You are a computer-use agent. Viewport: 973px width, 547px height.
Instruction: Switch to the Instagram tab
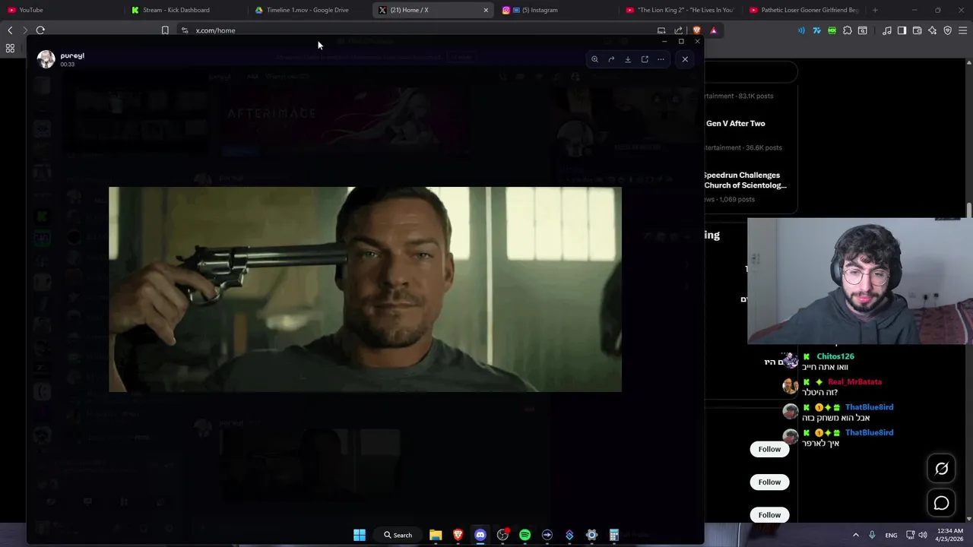pos(555,10)
